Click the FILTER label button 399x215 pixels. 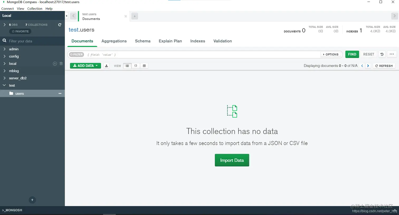[x=76, y=55]
